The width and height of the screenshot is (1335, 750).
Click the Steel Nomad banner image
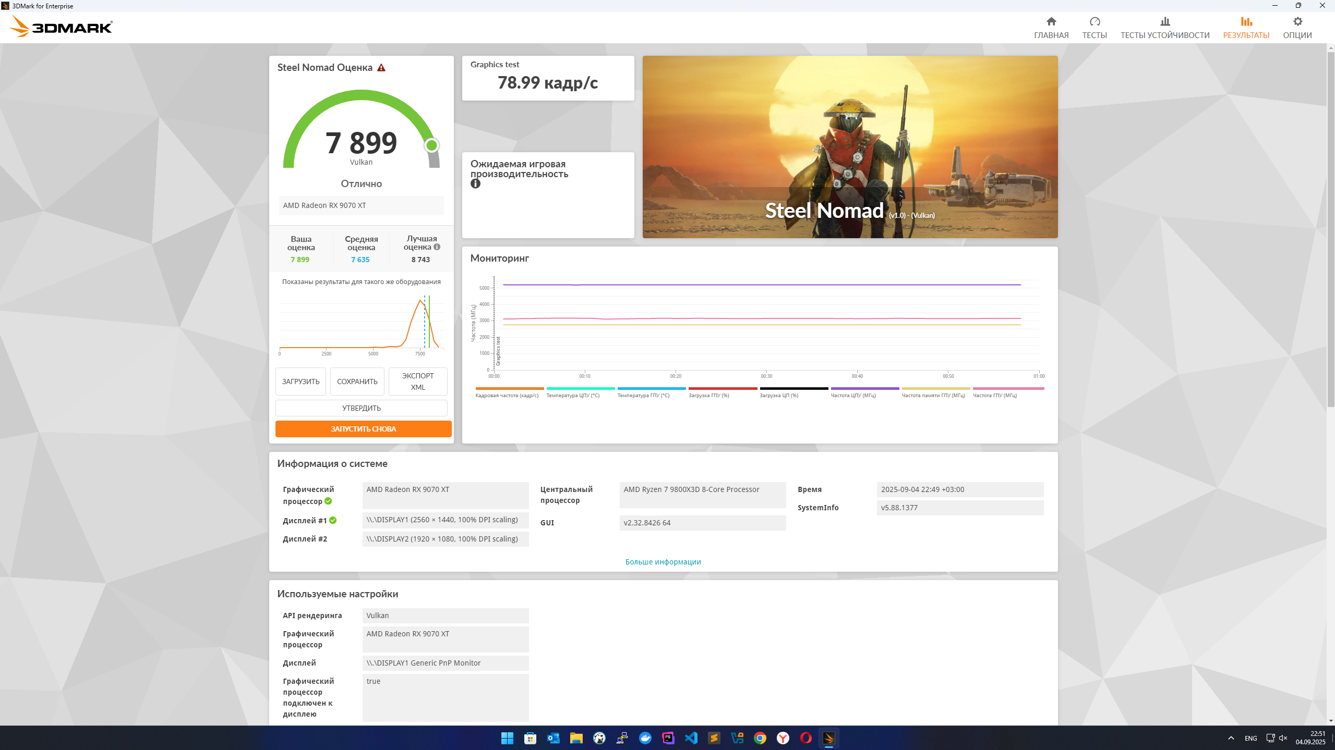[x=849, y=147]
